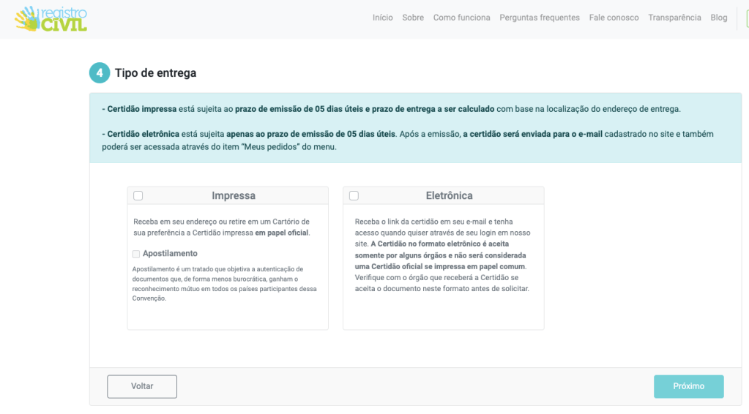749x414 pixels.
Task: Click the Eletrônica description paragraph
Action: [443, 255]
